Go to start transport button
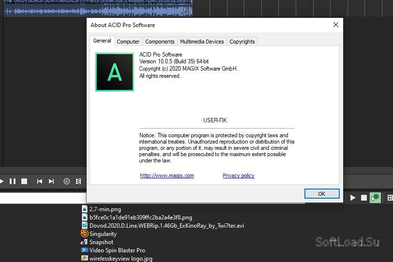Screen dimensions: 393x262 (40, 181)
